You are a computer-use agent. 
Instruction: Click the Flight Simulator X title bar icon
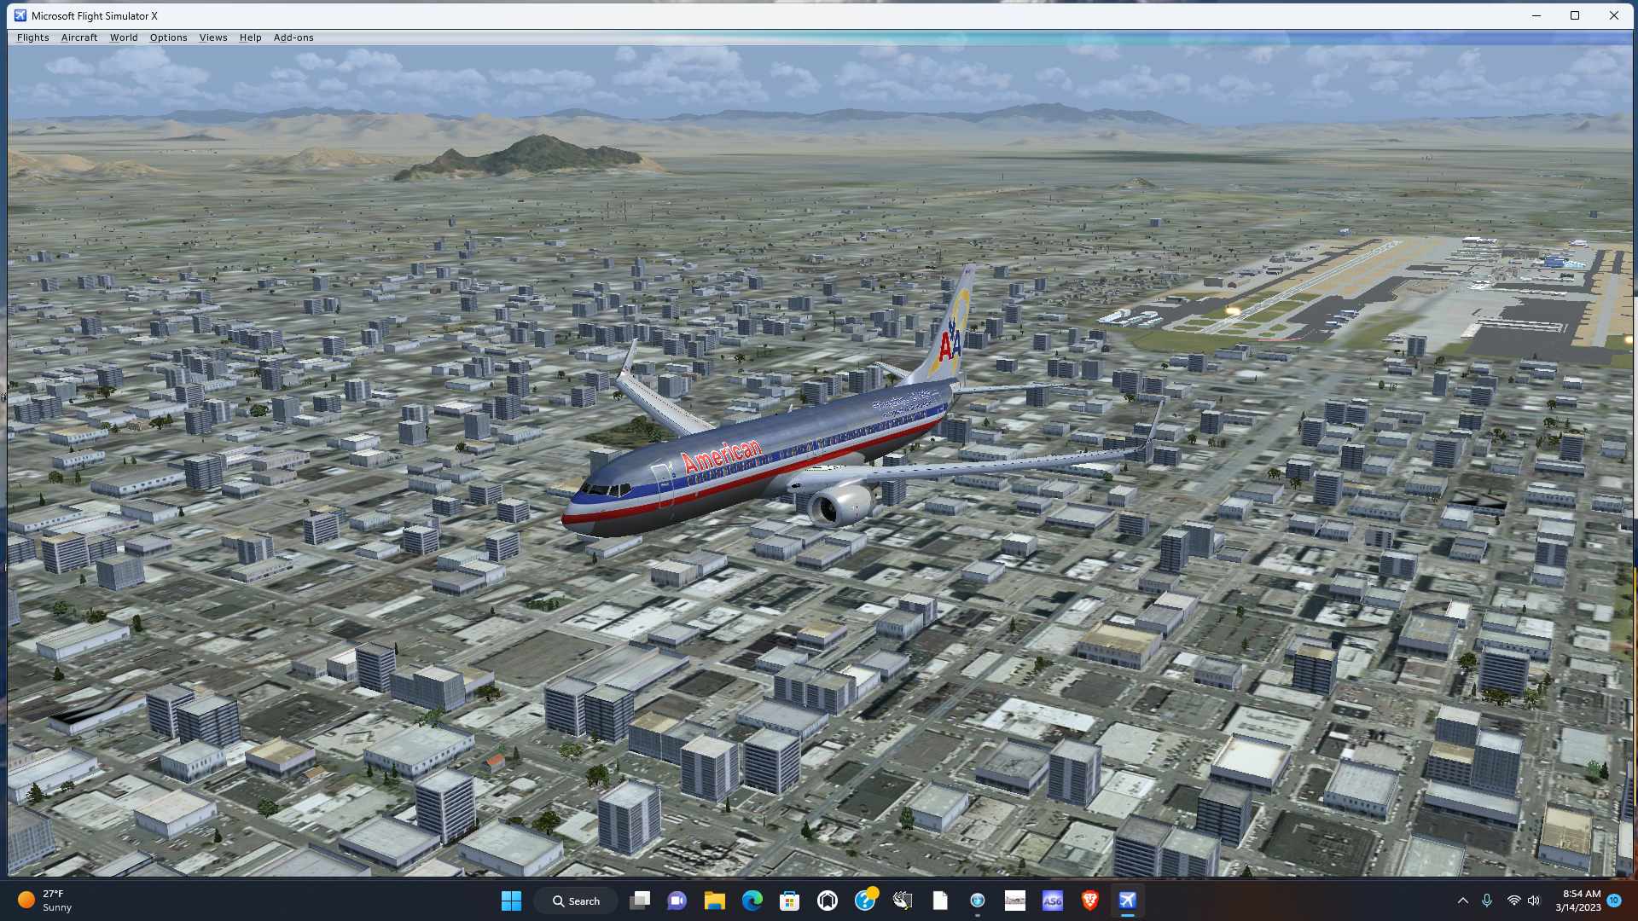20,15
